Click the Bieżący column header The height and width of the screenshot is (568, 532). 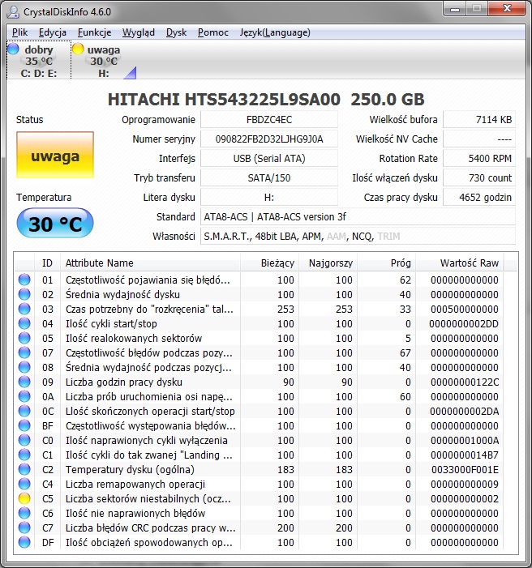269,263
